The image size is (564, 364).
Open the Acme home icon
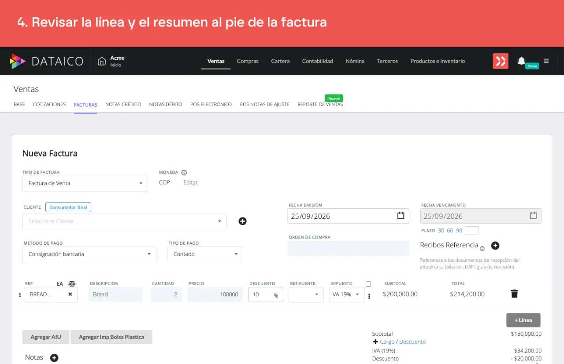click(102, 61)
